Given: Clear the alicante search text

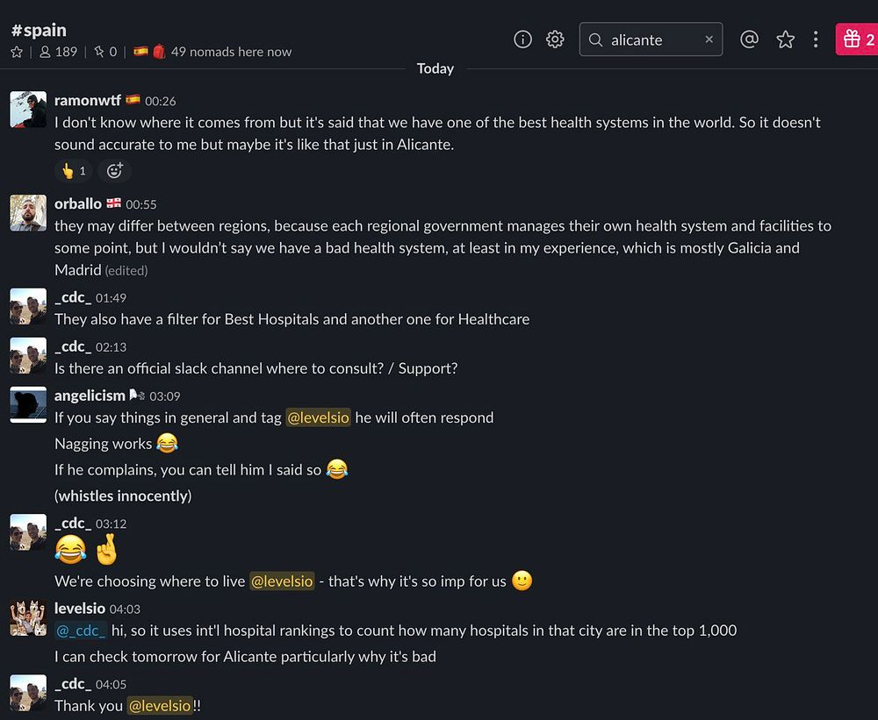Looking at the screenshot, I should pos(709,39).
